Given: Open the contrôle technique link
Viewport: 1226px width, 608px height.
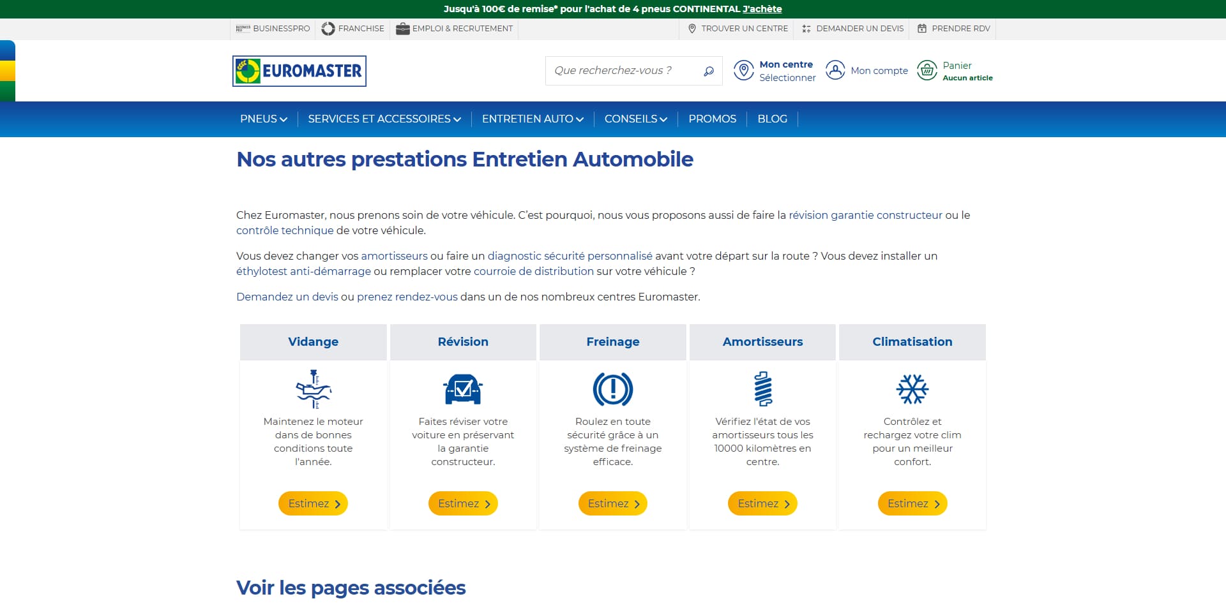Looking at the screenshot, I should (285, 230).
